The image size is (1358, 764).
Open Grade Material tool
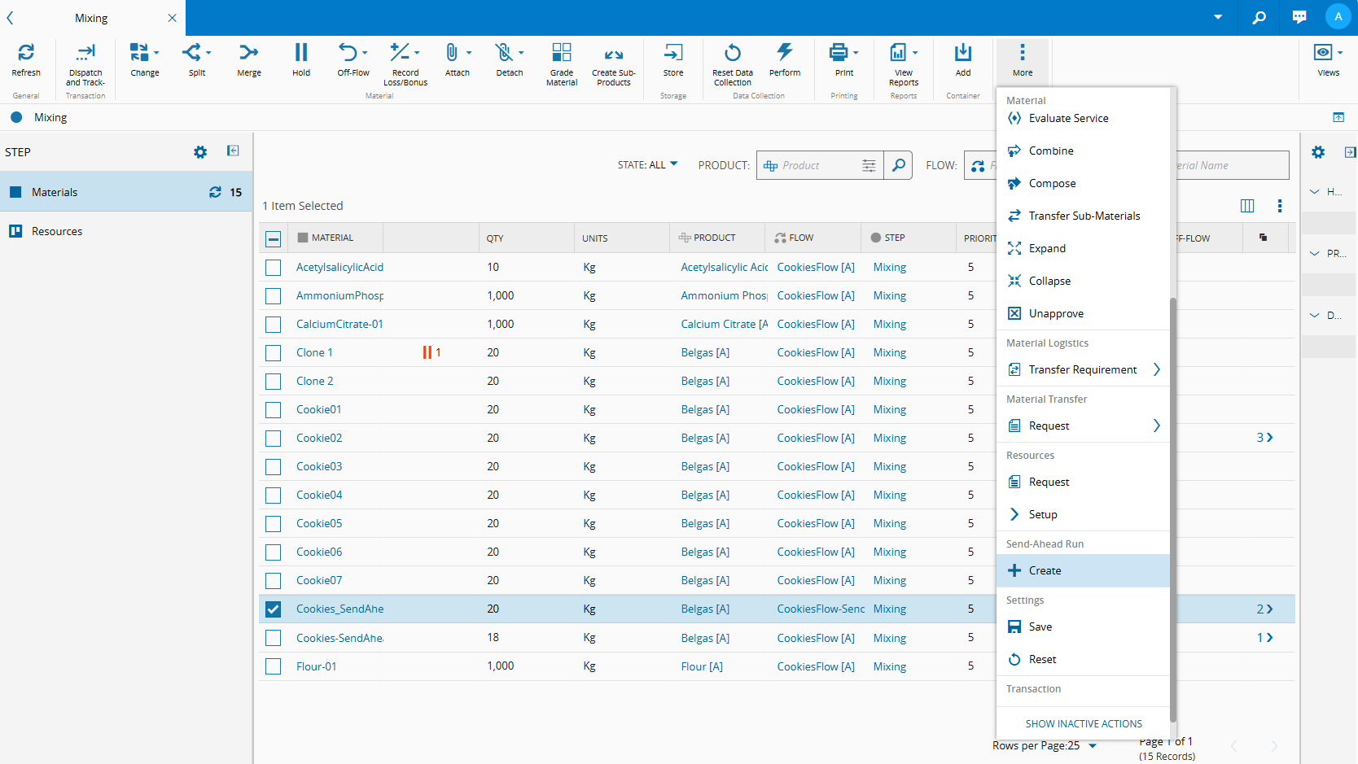tap(562, 54)
